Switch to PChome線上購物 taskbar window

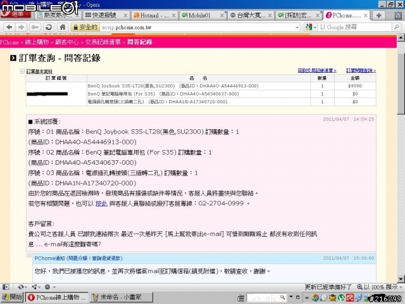pos(56,298)
